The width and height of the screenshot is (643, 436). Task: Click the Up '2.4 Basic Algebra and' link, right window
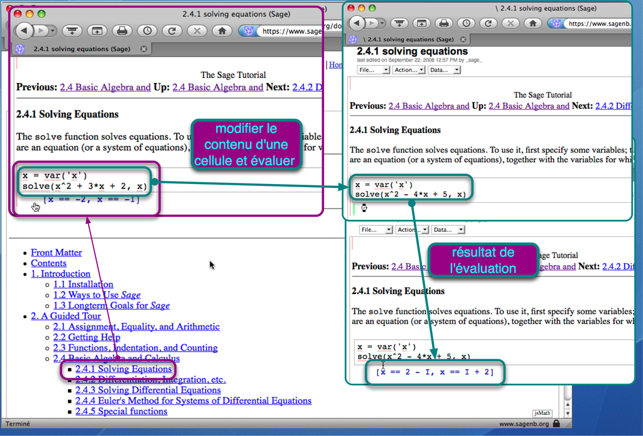click(529, 106)
